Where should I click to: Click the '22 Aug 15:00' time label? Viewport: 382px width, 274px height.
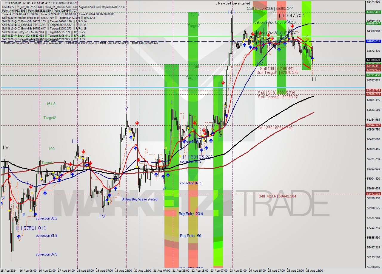201,271
